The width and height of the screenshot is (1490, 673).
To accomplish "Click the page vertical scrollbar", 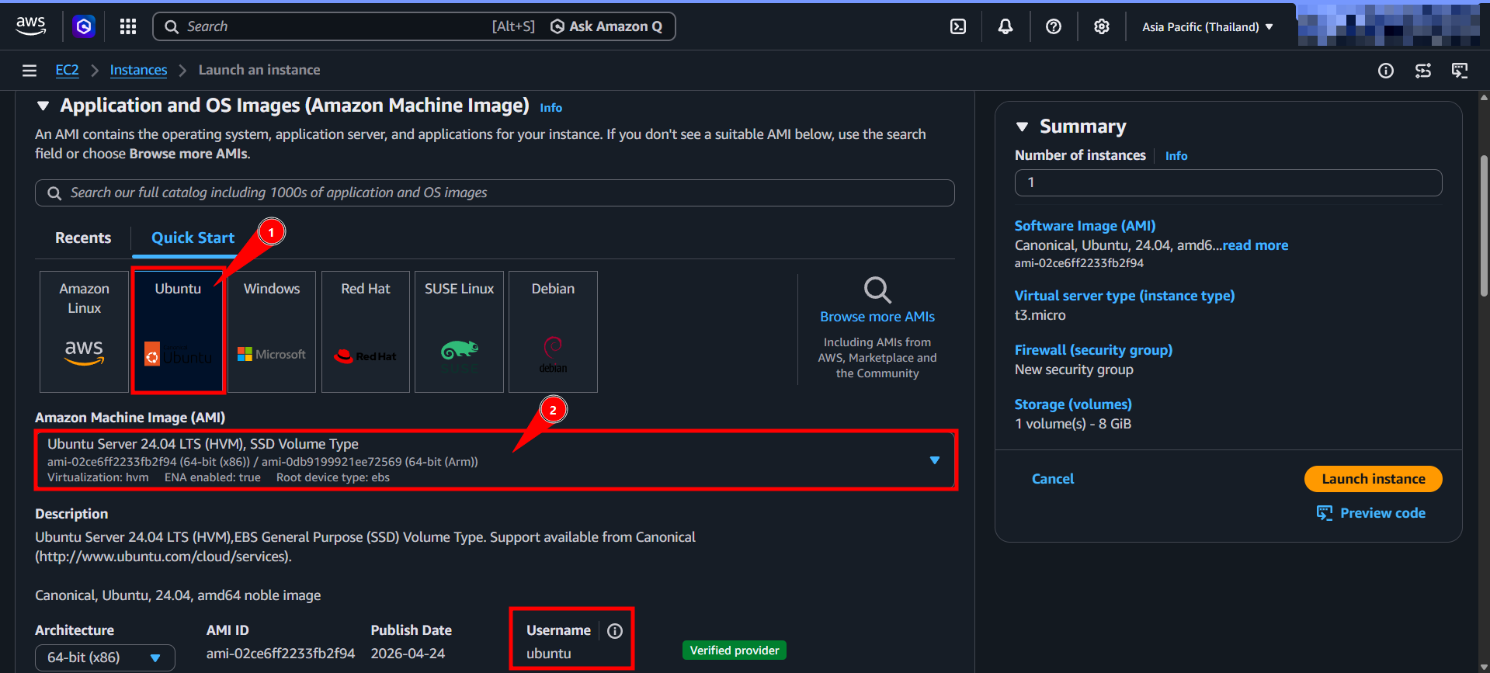I will tap(1484, 225).
